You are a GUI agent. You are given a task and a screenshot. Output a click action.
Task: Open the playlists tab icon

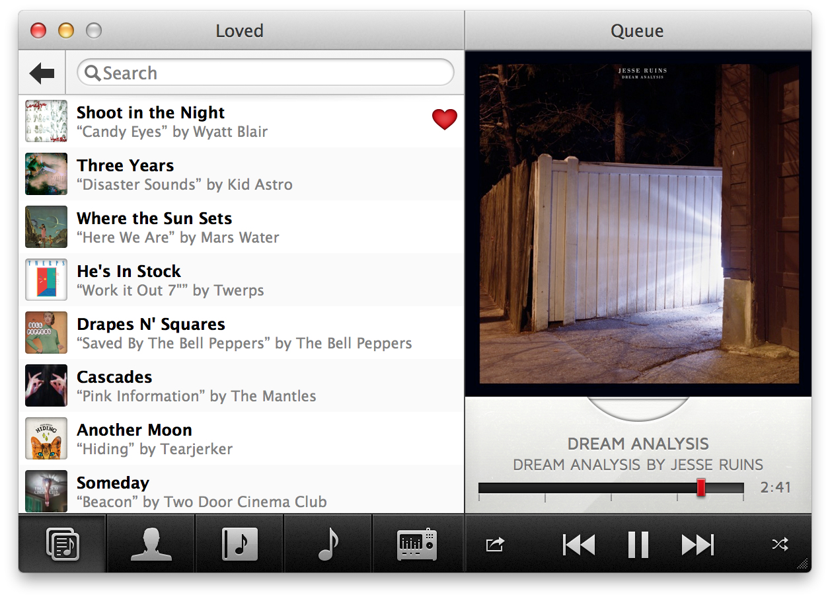(x=63, y=544)
